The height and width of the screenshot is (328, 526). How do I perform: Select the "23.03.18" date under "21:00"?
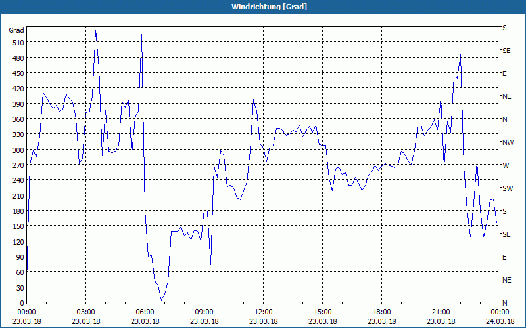[441, 321]
